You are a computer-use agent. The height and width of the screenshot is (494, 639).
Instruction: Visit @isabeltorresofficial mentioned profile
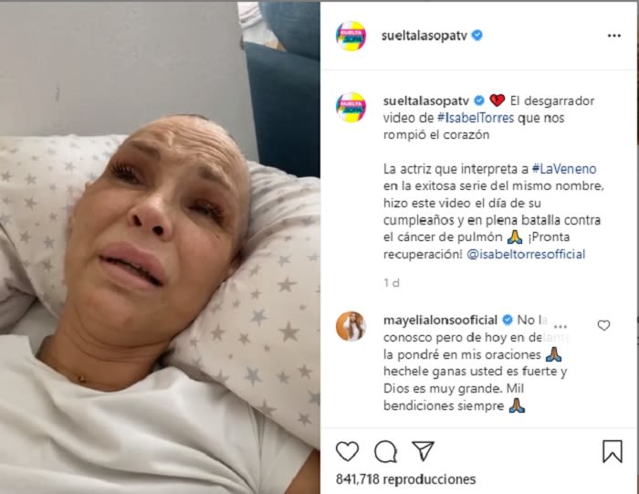tap(526, 255)
